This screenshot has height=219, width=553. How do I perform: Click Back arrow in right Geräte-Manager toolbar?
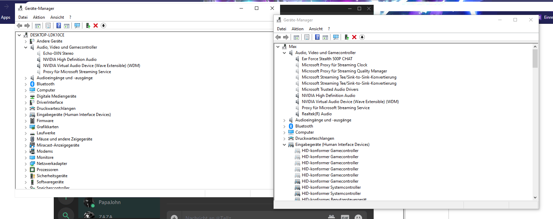pyautogui.click(x=278, y=37)
